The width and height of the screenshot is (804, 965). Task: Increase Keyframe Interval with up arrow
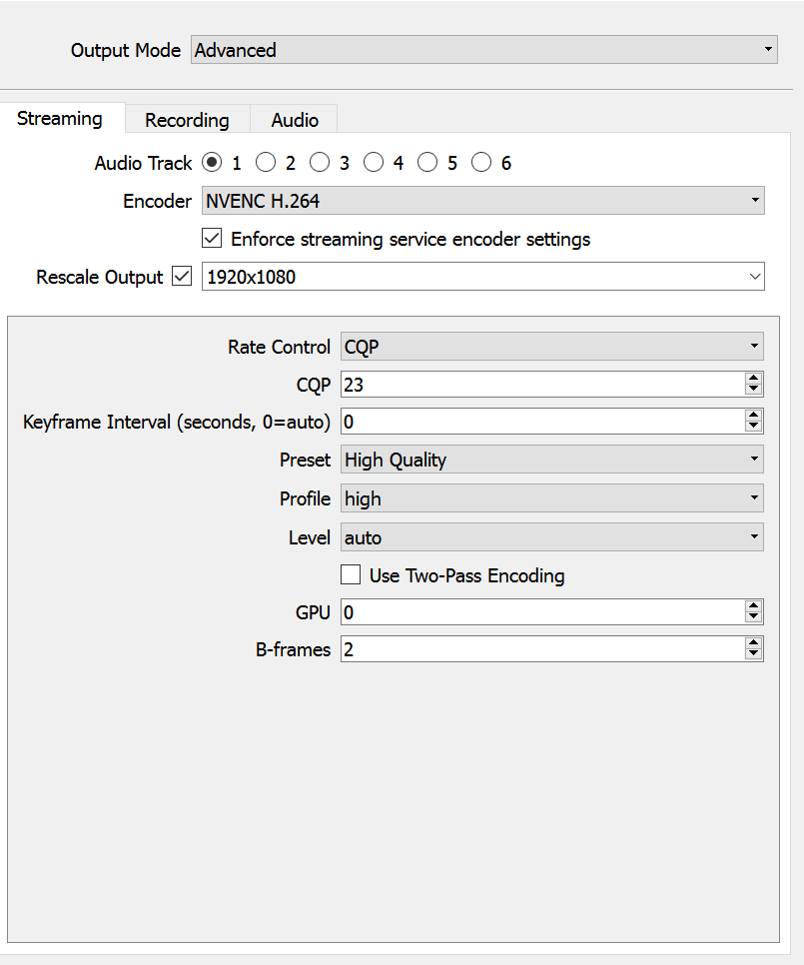[753, 416]
